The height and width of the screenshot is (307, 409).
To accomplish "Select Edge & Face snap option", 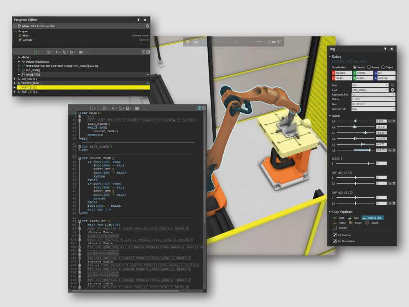I will coord(373,218).
